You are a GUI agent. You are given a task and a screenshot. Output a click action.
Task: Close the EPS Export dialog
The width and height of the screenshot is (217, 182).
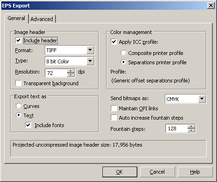pyautogui.click(x=211, y=6)
